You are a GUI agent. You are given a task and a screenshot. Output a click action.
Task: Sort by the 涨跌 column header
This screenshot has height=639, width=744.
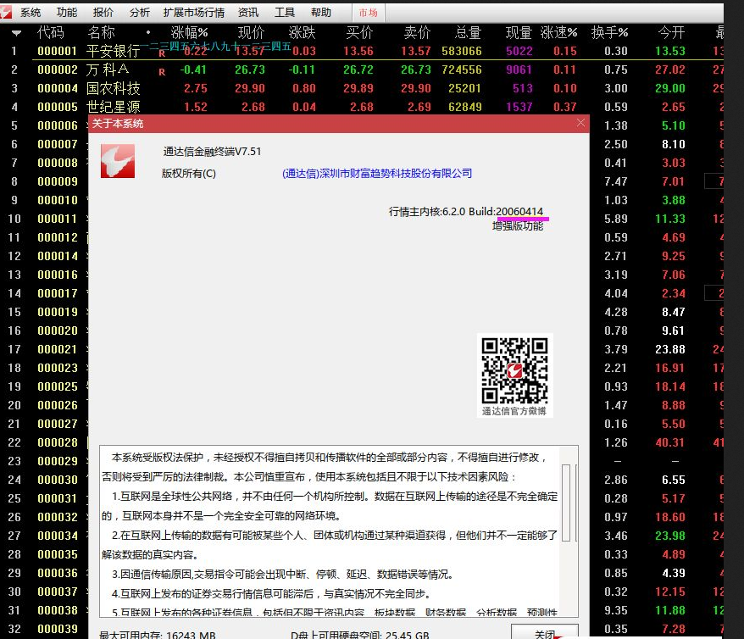302,32
